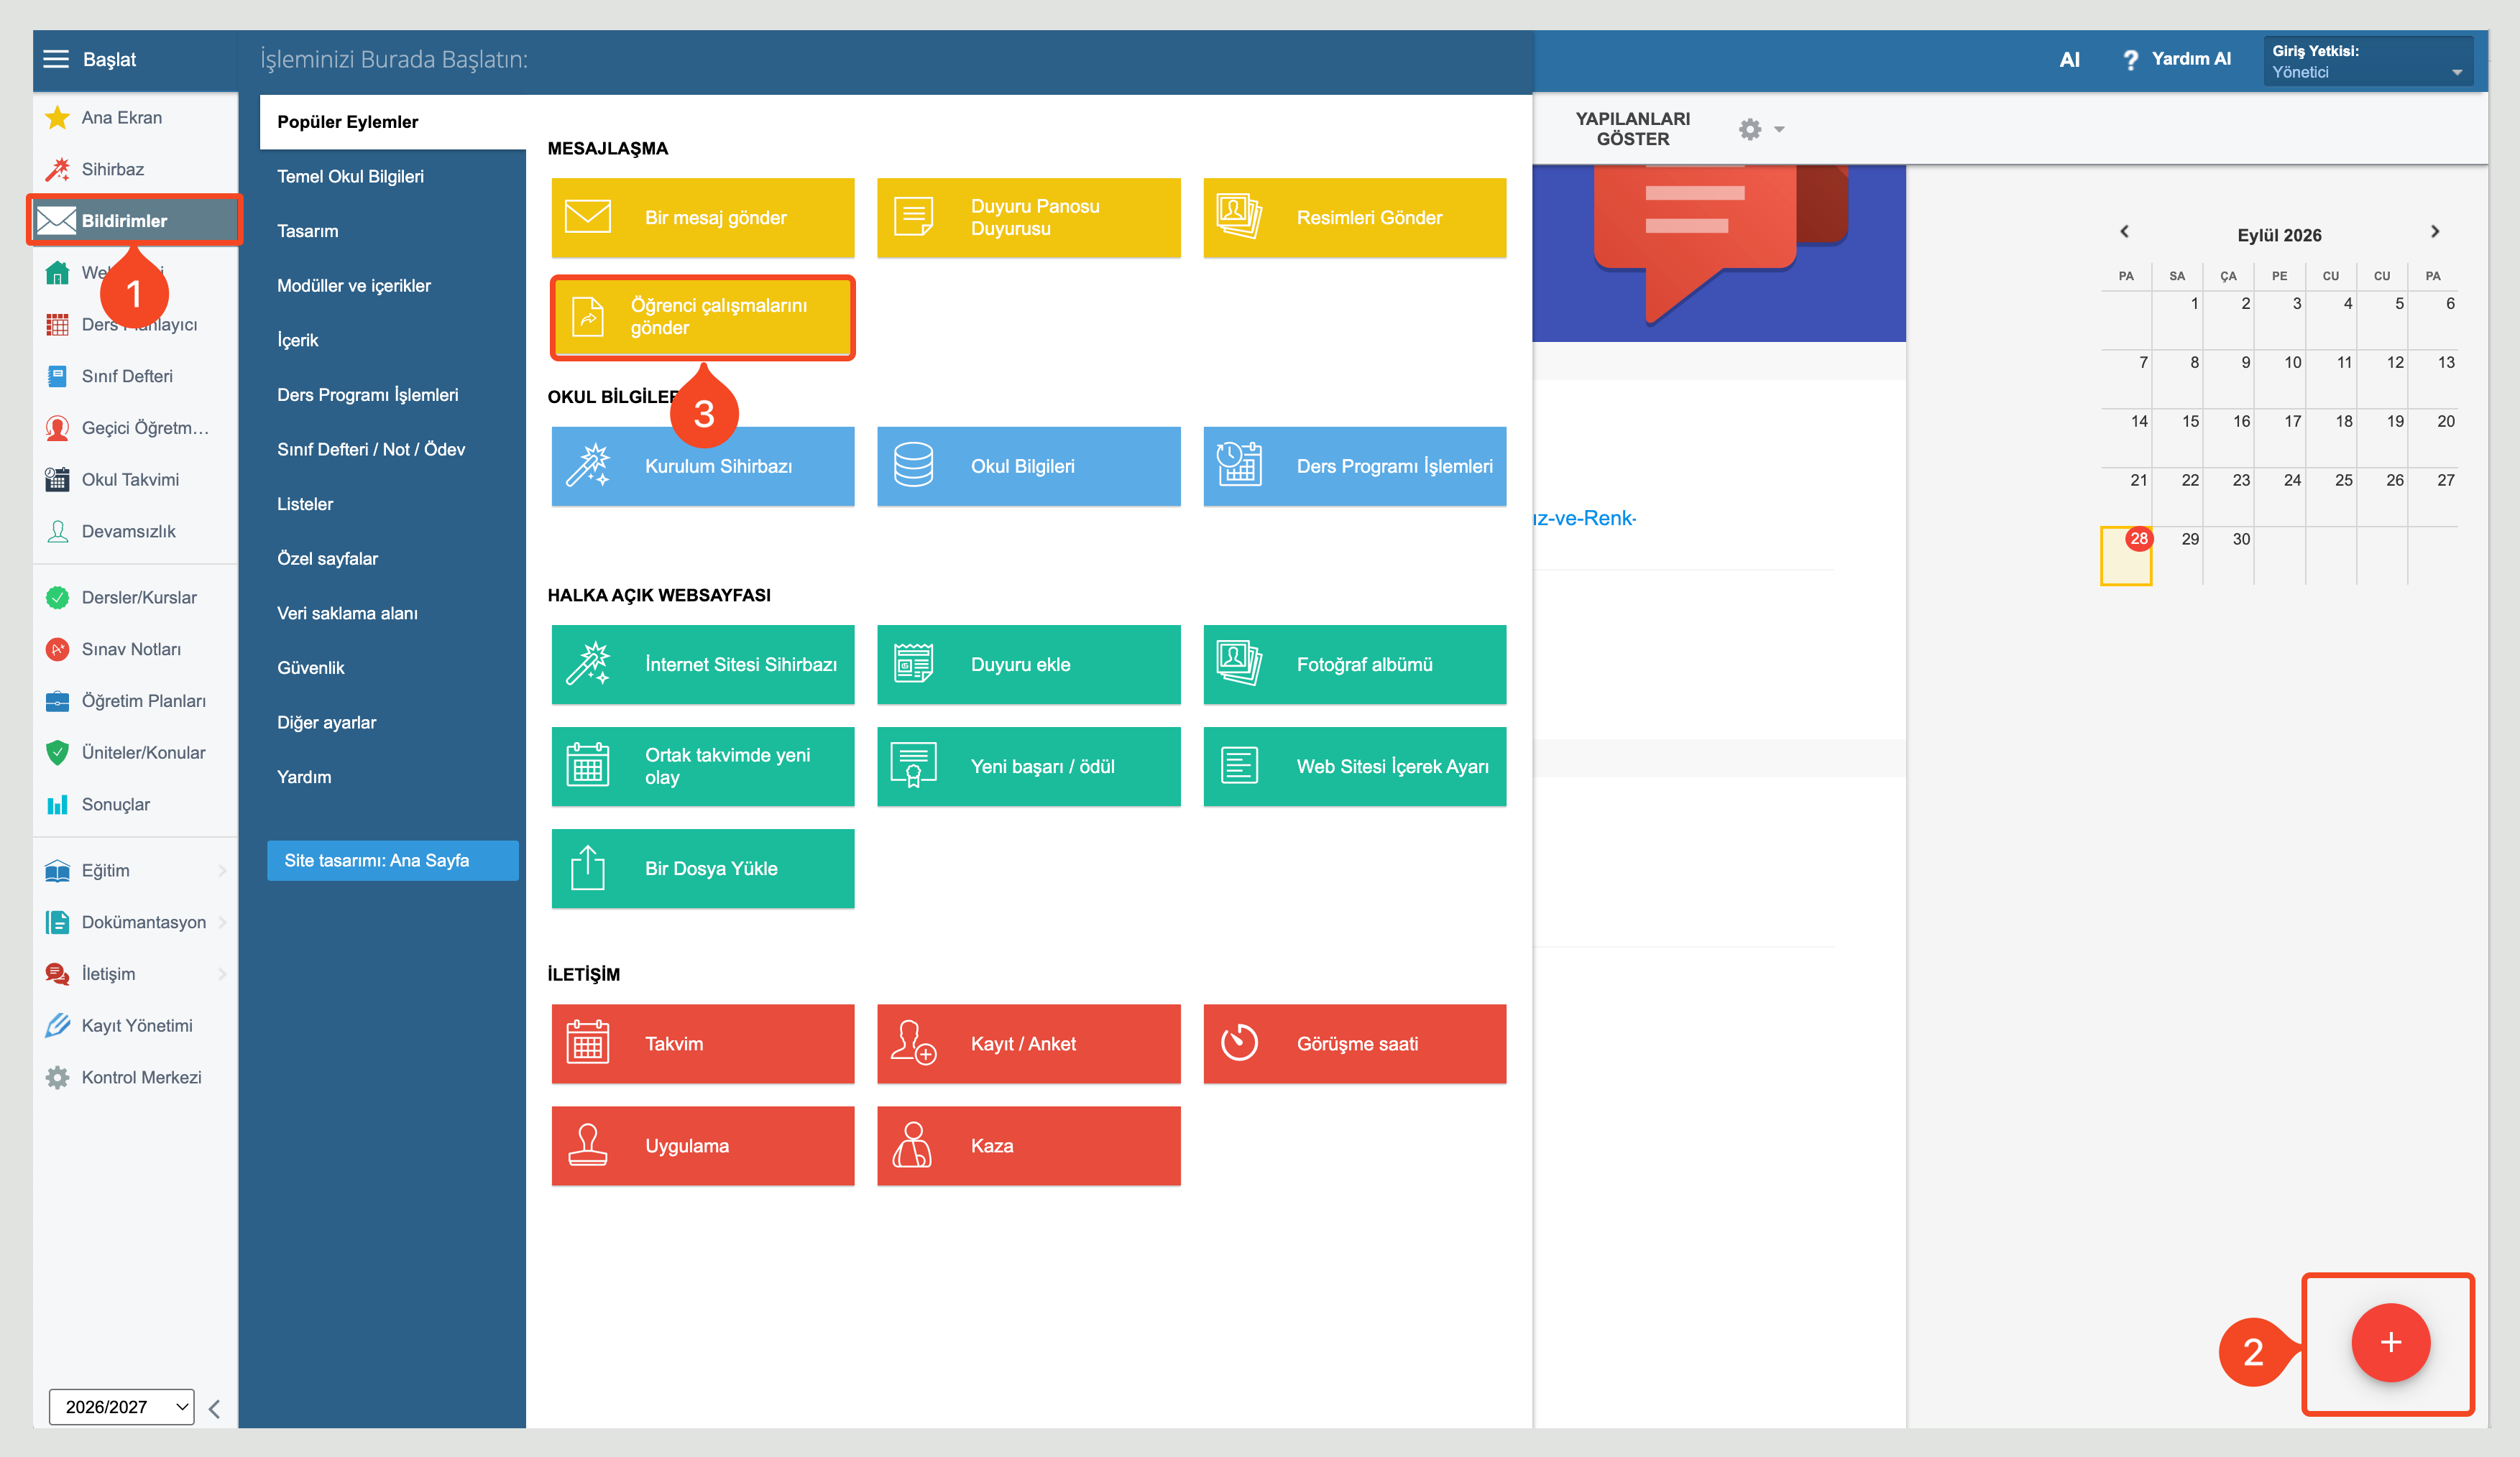Expand the Eğitim sidebar submenu
The height and width of the screenshot is (1457, 2520).
click(222, 871)
